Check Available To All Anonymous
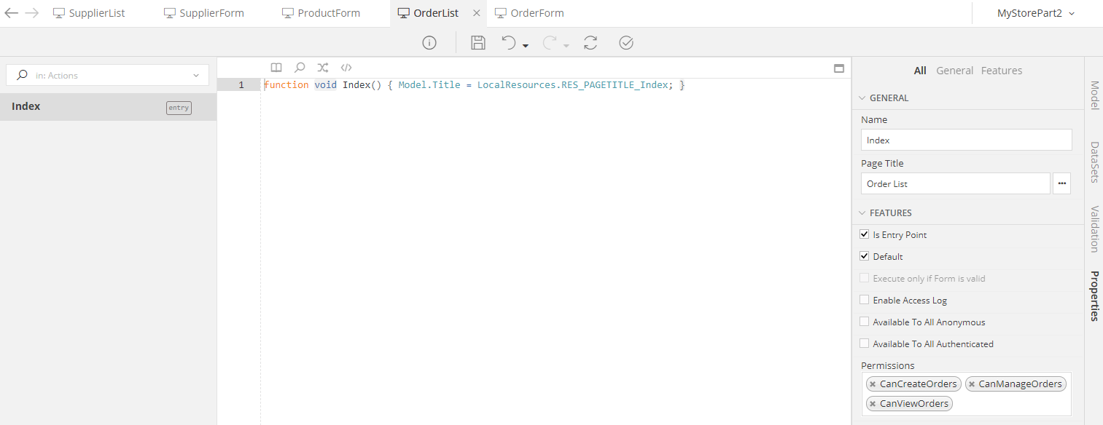This screenshot has width=1103, height=425. 865,322
